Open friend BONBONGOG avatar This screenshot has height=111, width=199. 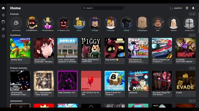(x=32, y=23)
